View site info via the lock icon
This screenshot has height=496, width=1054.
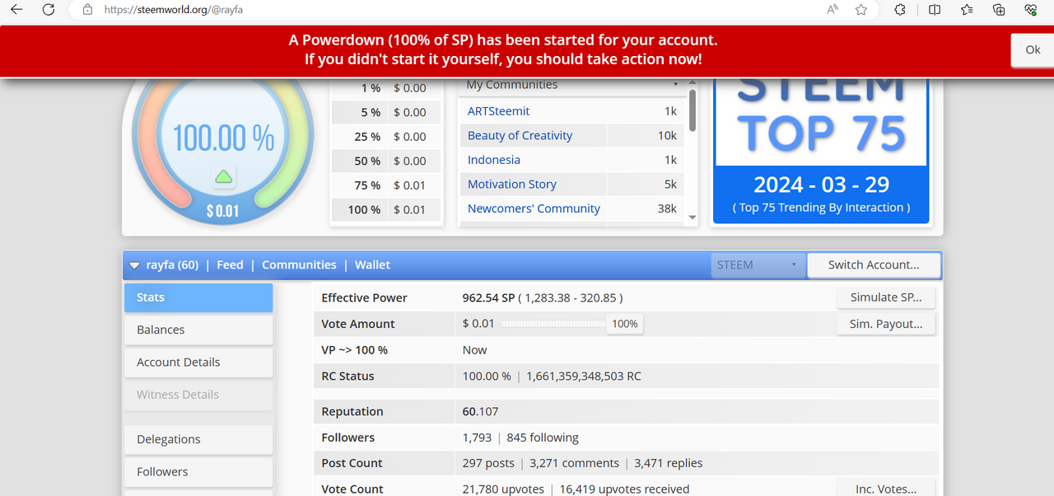pyautogui.click(x=87, y=10)
